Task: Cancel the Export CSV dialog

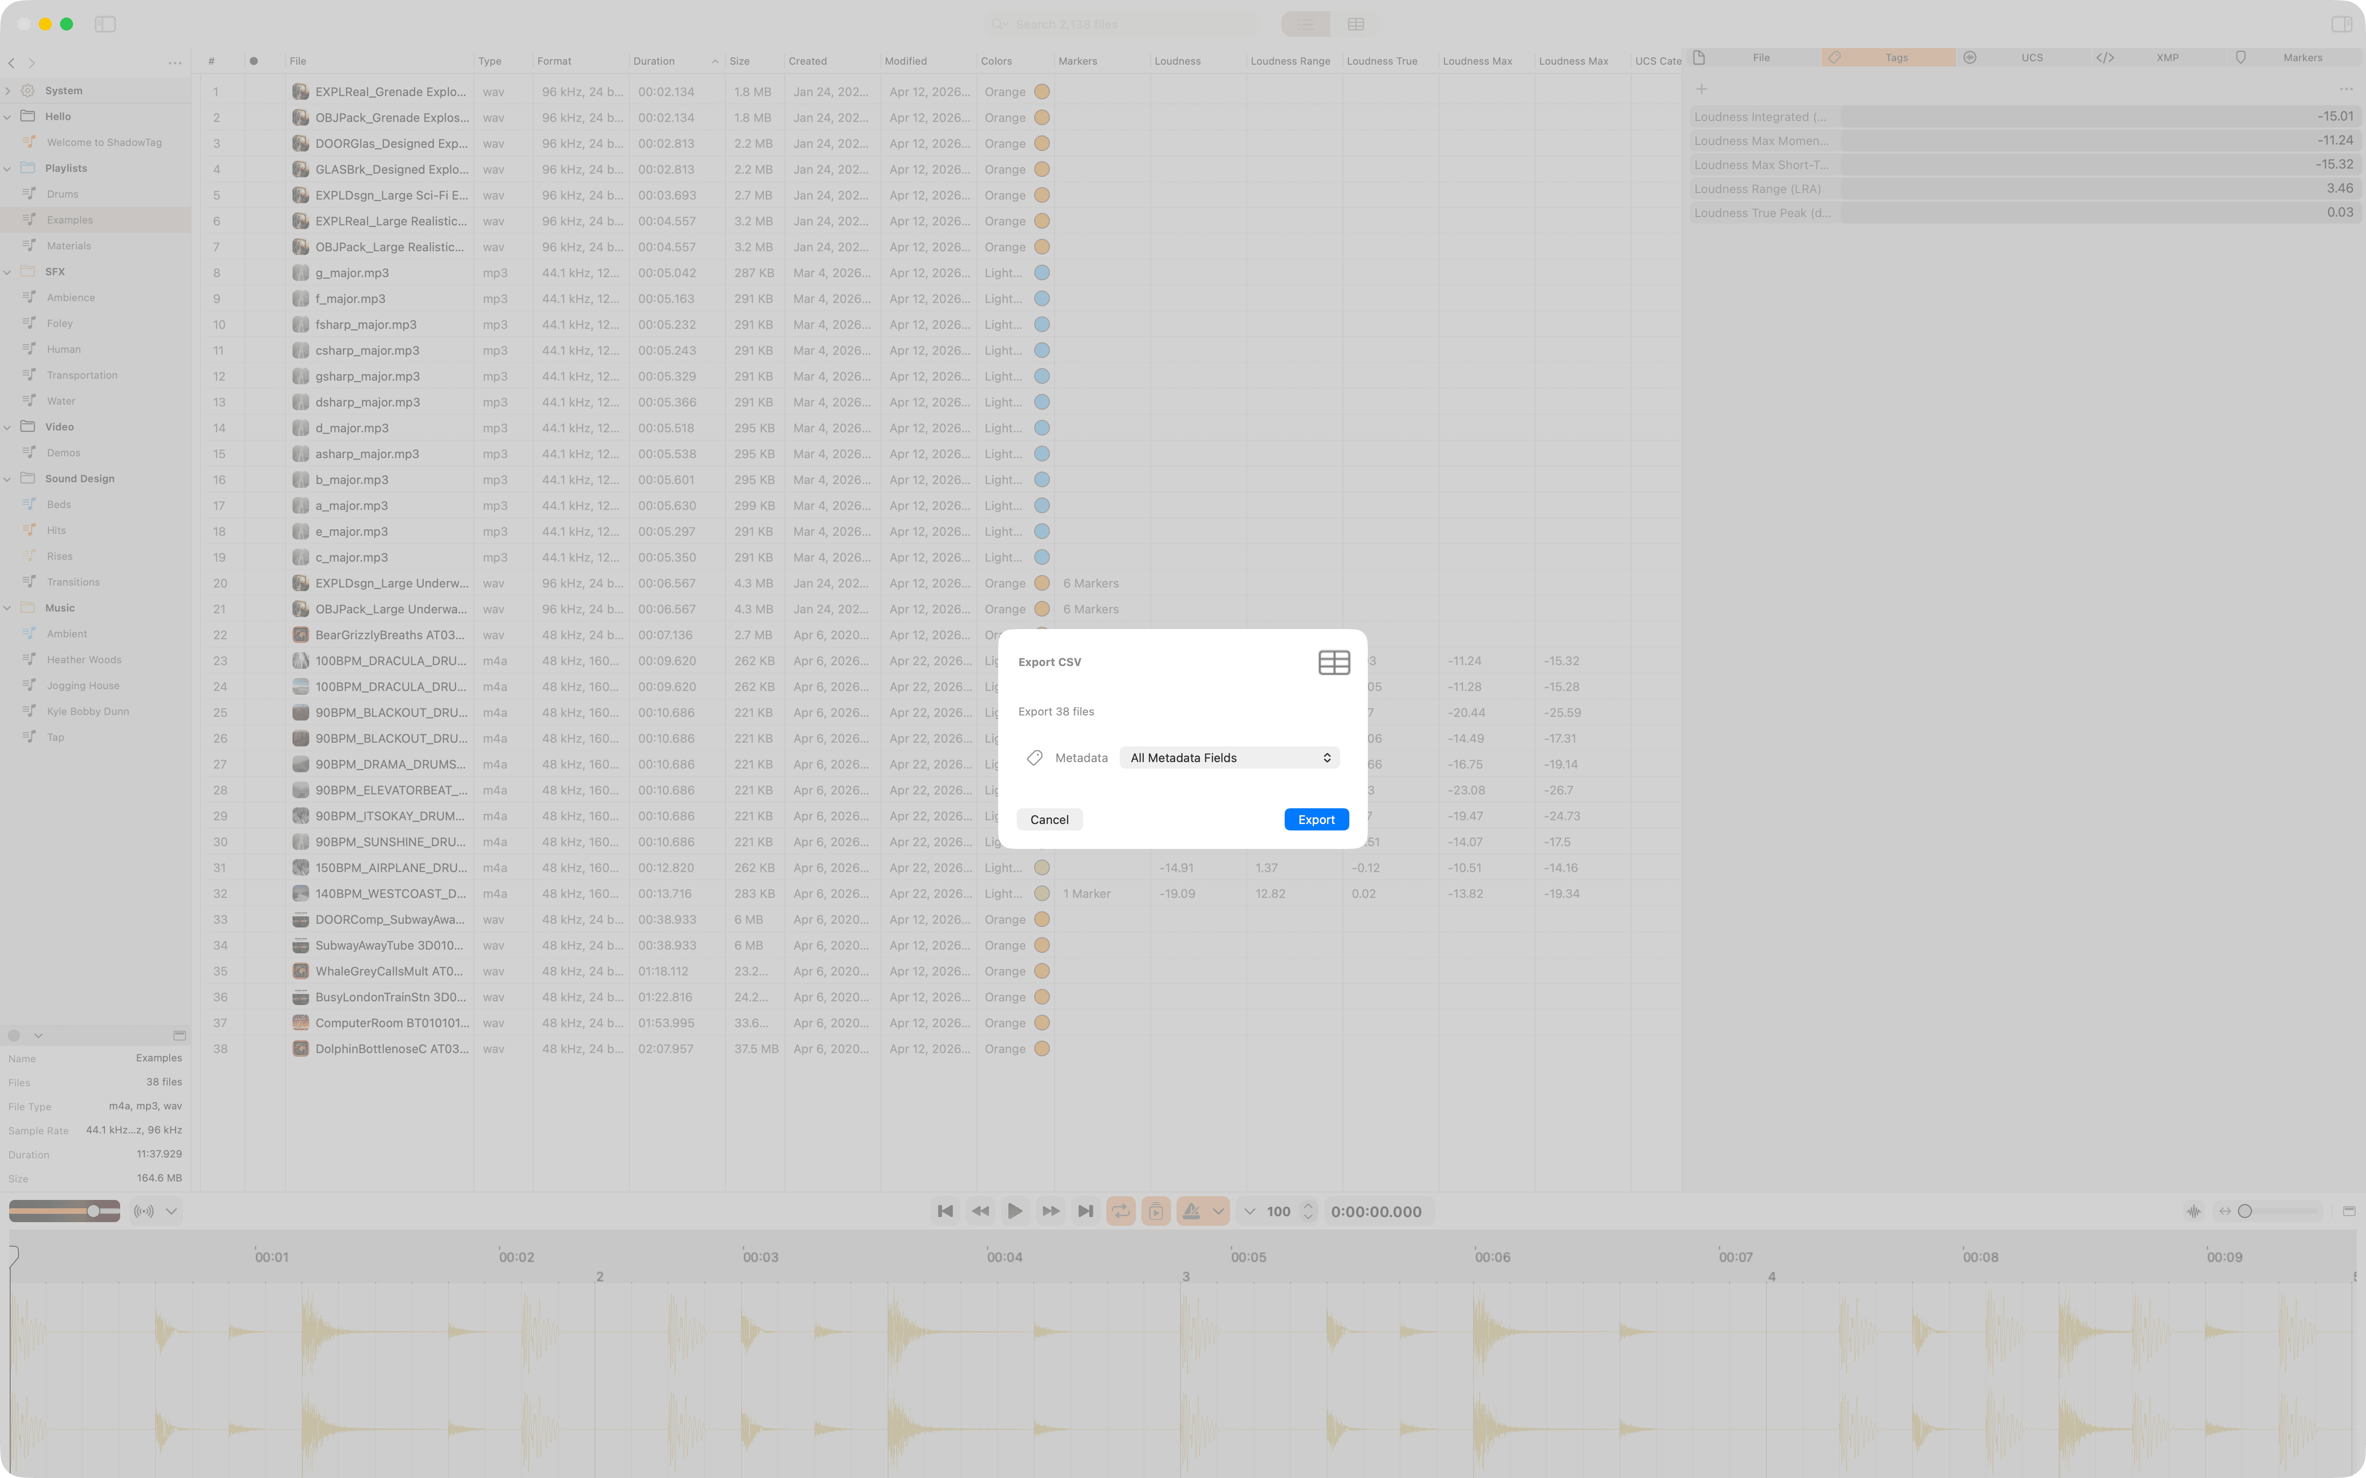Action: tap(1048, 819)
